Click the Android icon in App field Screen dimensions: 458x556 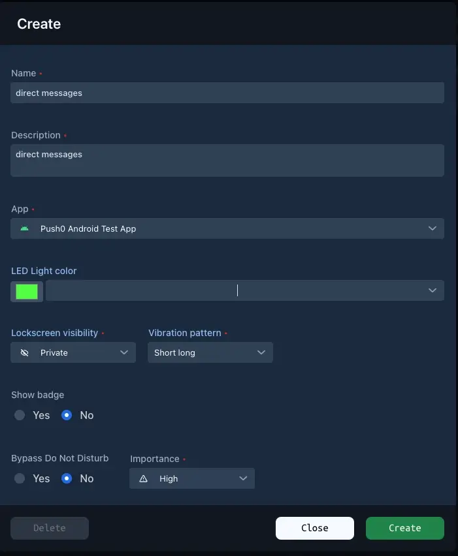tap(24, 228)
